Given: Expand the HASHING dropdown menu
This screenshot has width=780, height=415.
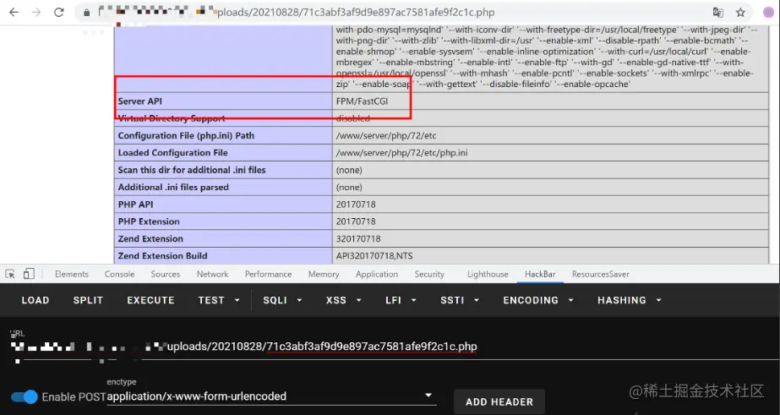Looking at the screenshot, I should [x=630, y=300].
